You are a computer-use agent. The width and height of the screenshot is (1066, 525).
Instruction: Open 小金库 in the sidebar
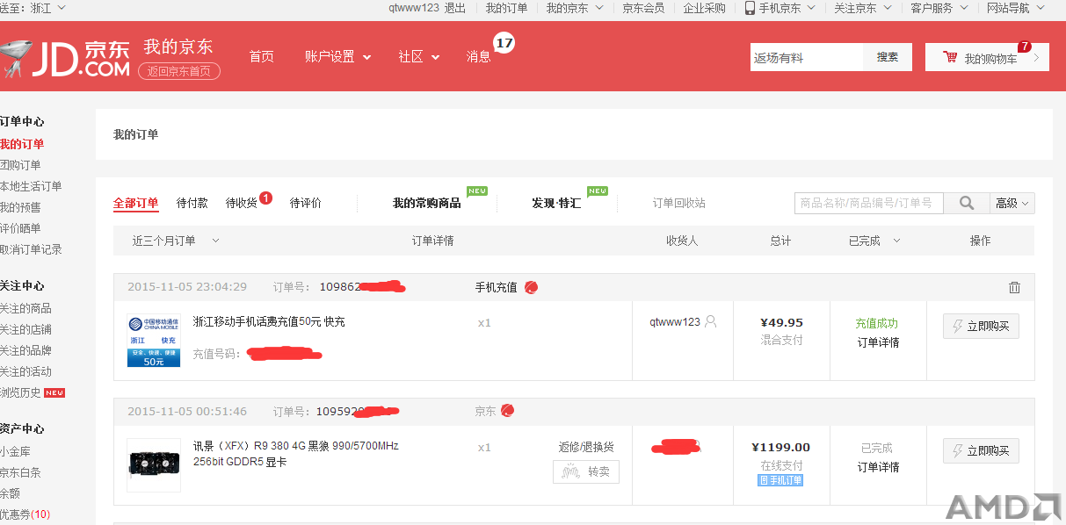[x=15, y=451]
